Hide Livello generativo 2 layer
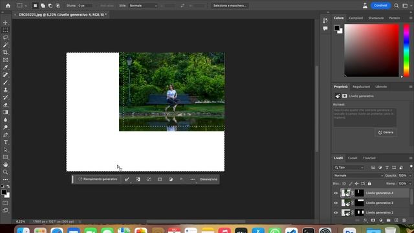Screen dimensions: 414x233 [336, 212]
